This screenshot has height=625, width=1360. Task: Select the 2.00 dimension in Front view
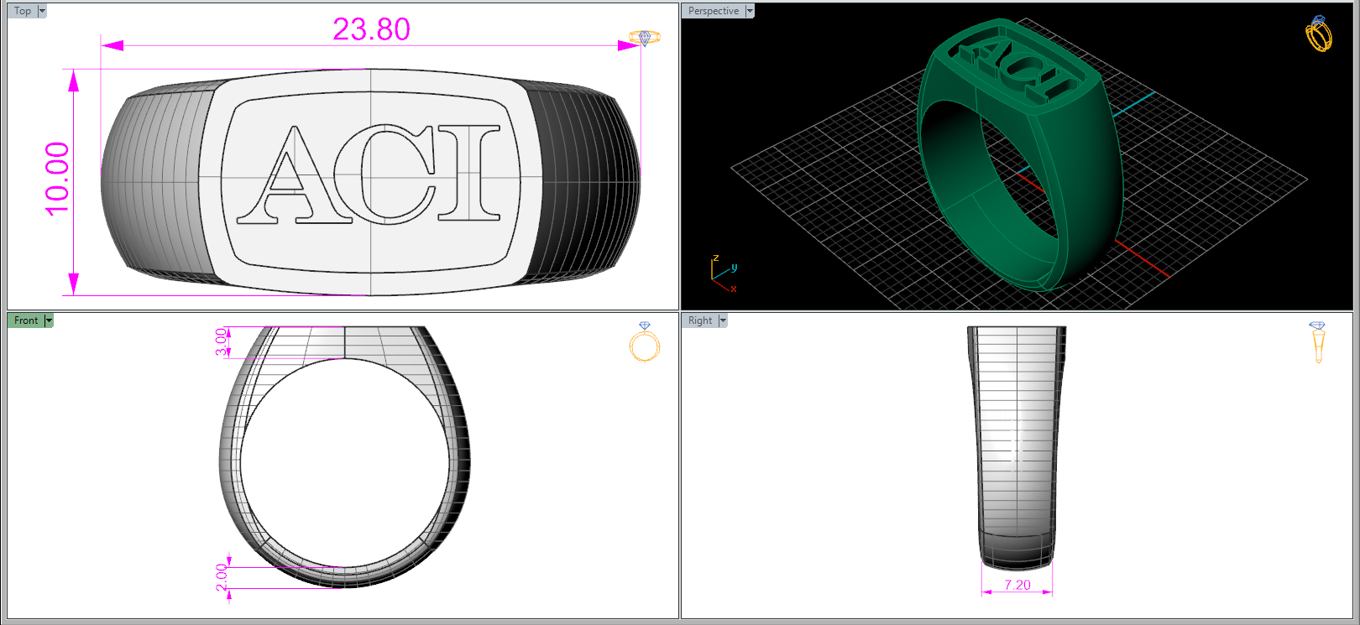[221, 577]
